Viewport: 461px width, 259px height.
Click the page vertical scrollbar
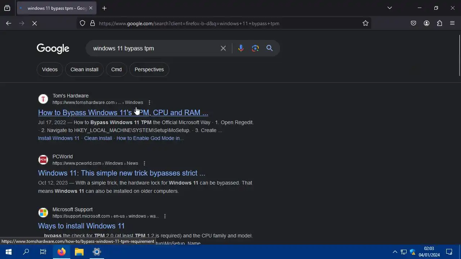(459, 56)
